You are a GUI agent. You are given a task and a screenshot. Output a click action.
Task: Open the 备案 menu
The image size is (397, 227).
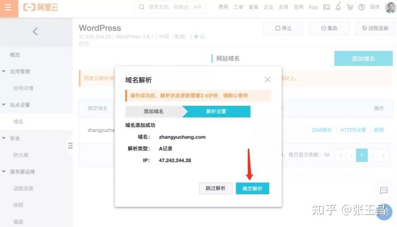253,7
